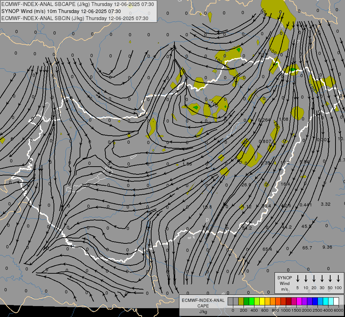Image resolution: width=345 pixels, height=317 pixels.
Task: Click the 1500 tick label on CAPE legend
Action: point(296,310)
